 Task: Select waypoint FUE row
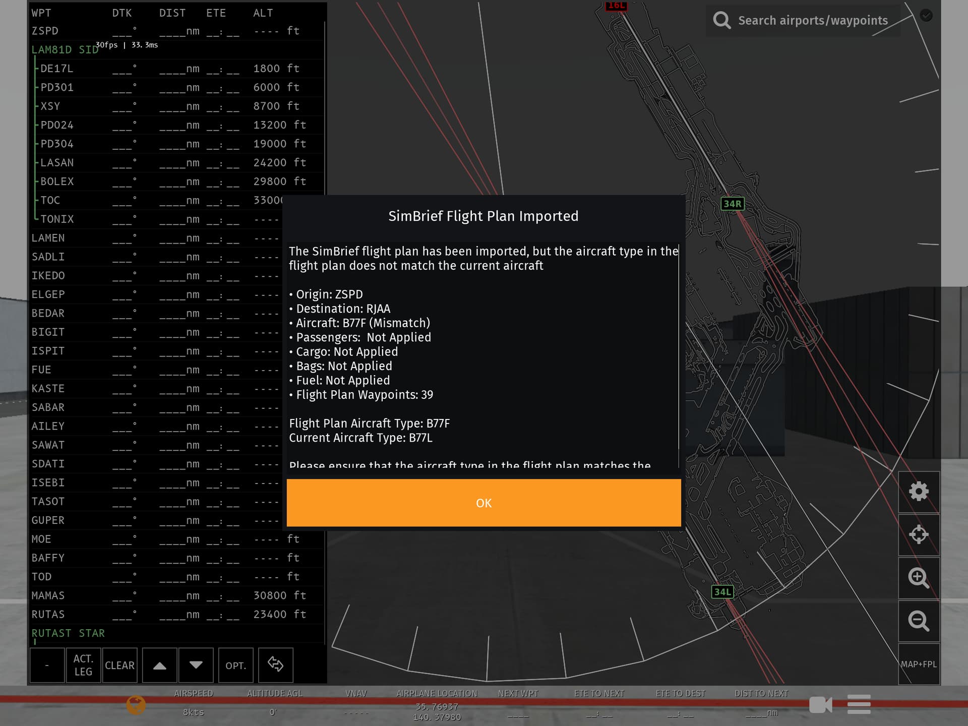tap(156, 370)
